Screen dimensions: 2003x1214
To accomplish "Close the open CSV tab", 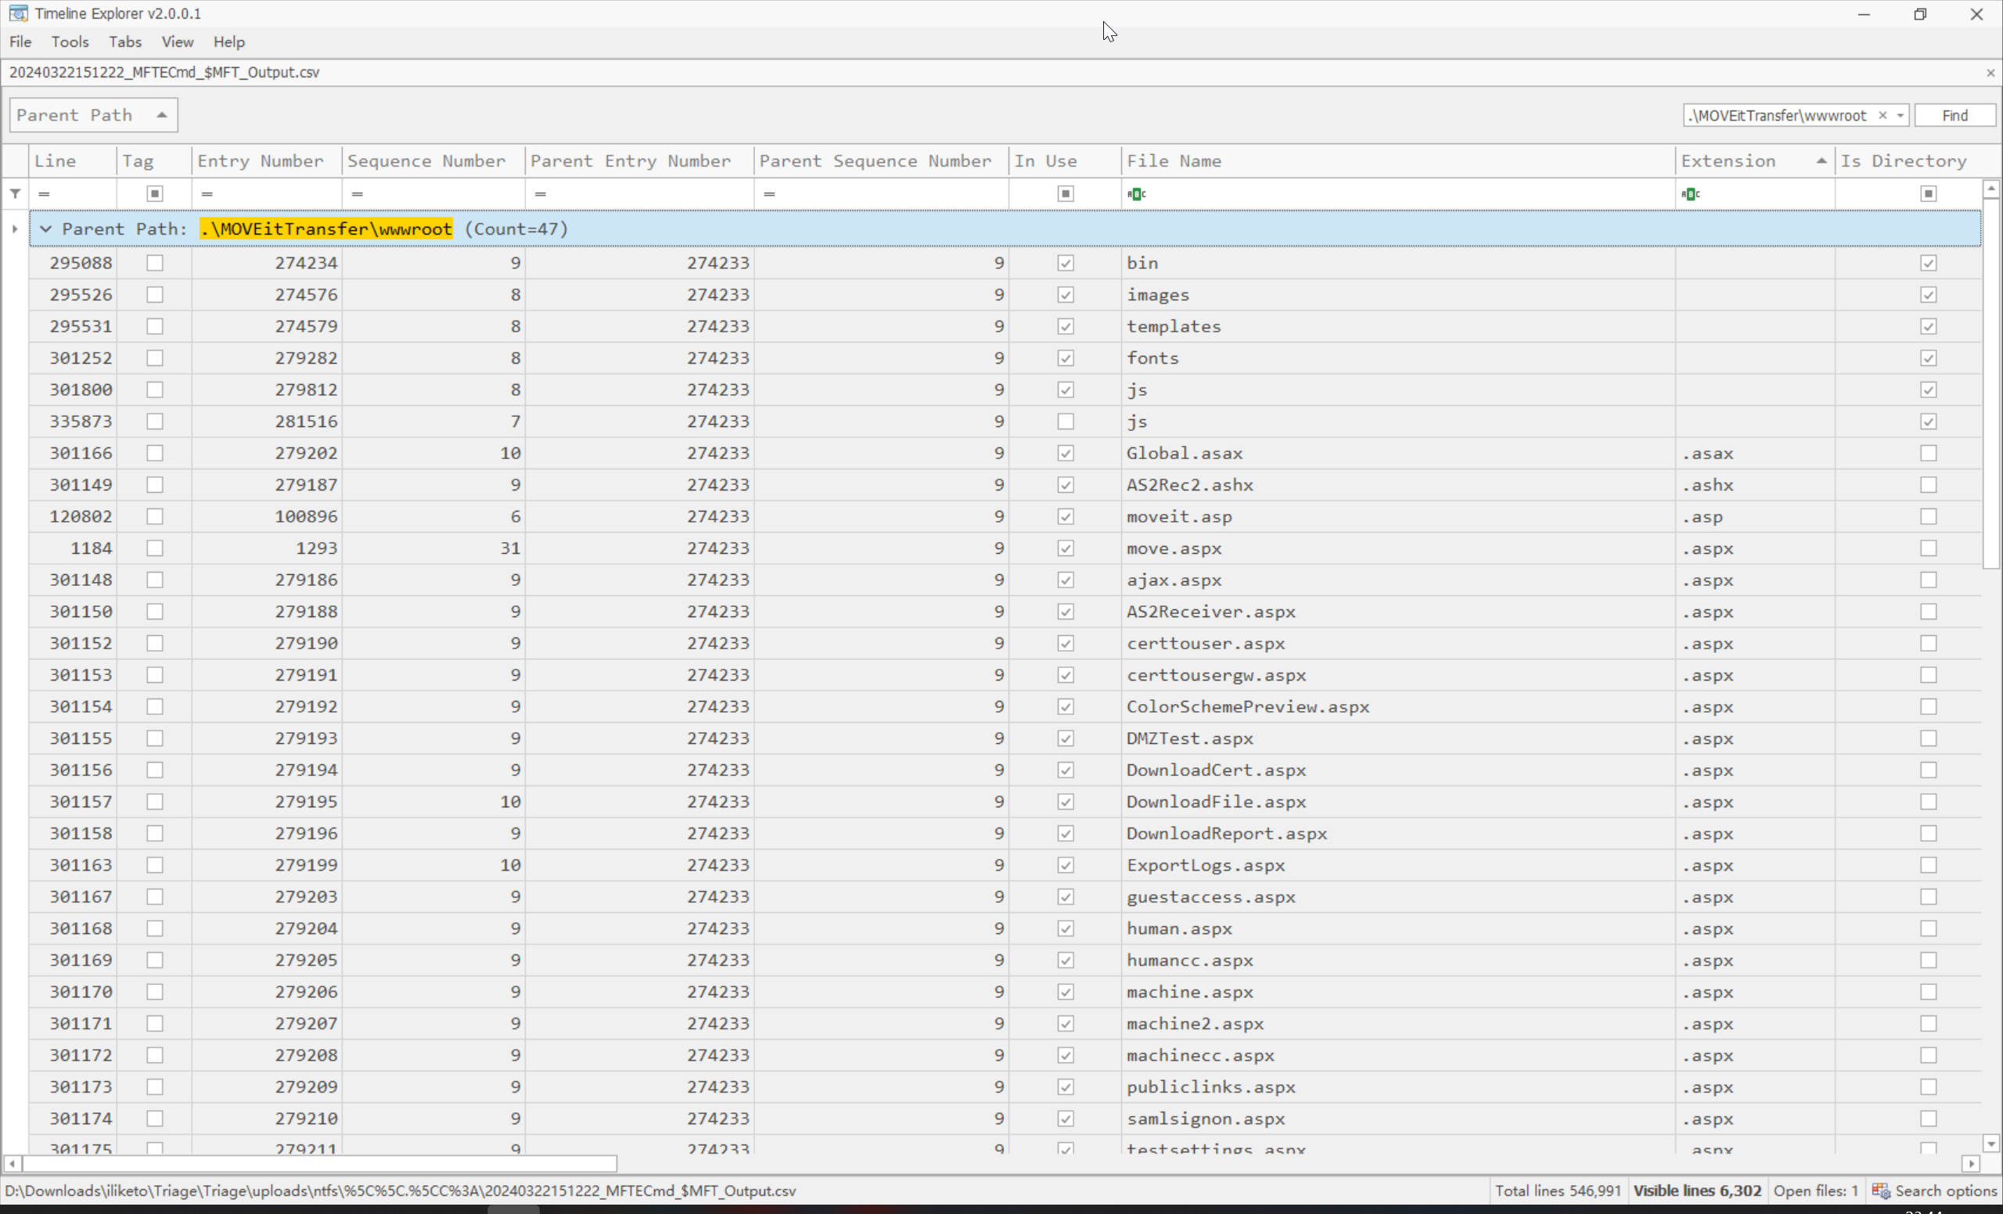I will pyautogui.click(x=1990, y=73).
